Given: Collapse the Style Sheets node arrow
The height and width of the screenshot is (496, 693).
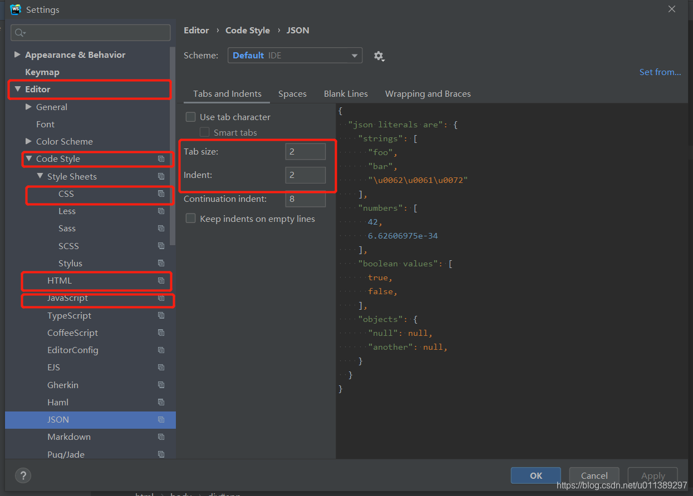Looking at the screenshot, I should pyautogui.click(x=40, y=176).
